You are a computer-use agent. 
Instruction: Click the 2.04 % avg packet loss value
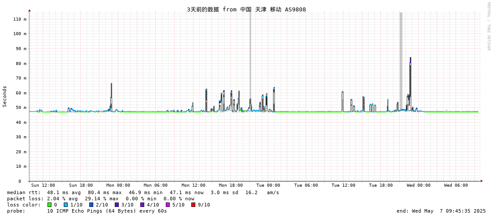[64, 199]
